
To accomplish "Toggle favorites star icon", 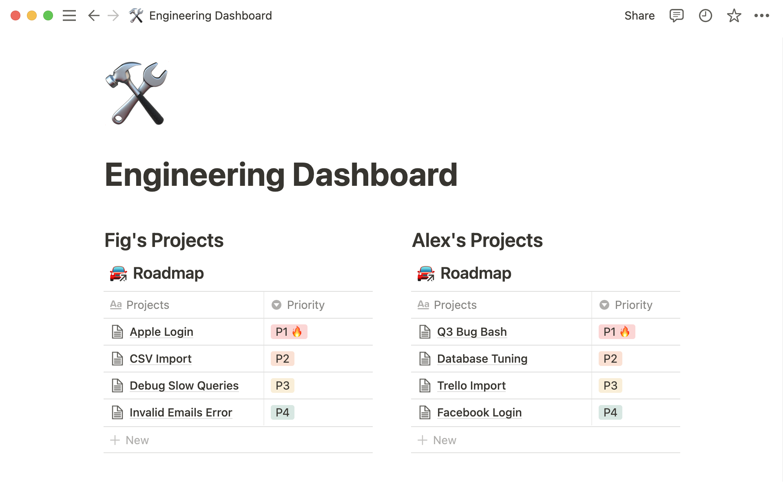I will pos(733,15).
